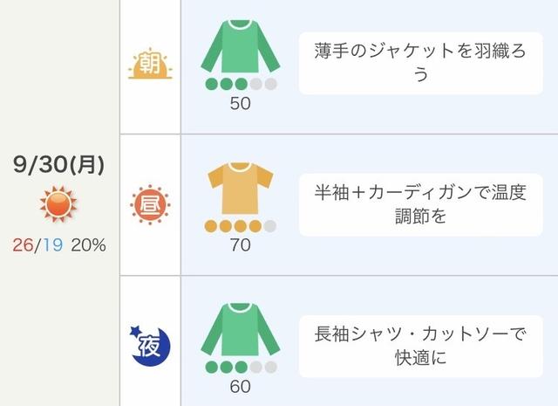
Task: Tap the daytime orange T-shirt icon
Action: pyautogui.click(x=241, y=189)
